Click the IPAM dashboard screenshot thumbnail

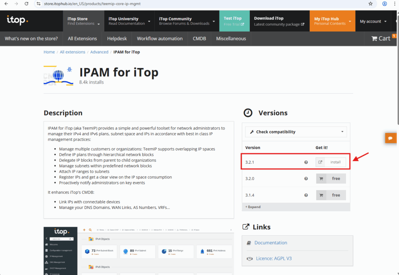pos(138,251)
